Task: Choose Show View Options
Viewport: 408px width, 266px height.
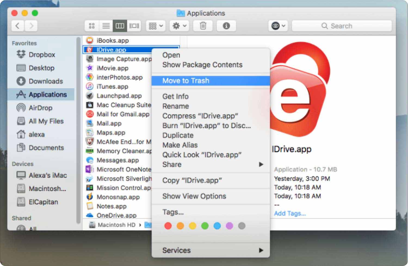Action: click(x=211, y=196)
